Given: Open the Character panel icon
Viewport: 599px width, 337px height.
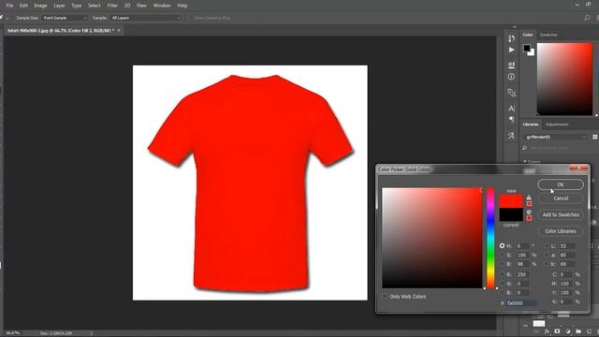Looking at the screenshot, I should [512, 109].
